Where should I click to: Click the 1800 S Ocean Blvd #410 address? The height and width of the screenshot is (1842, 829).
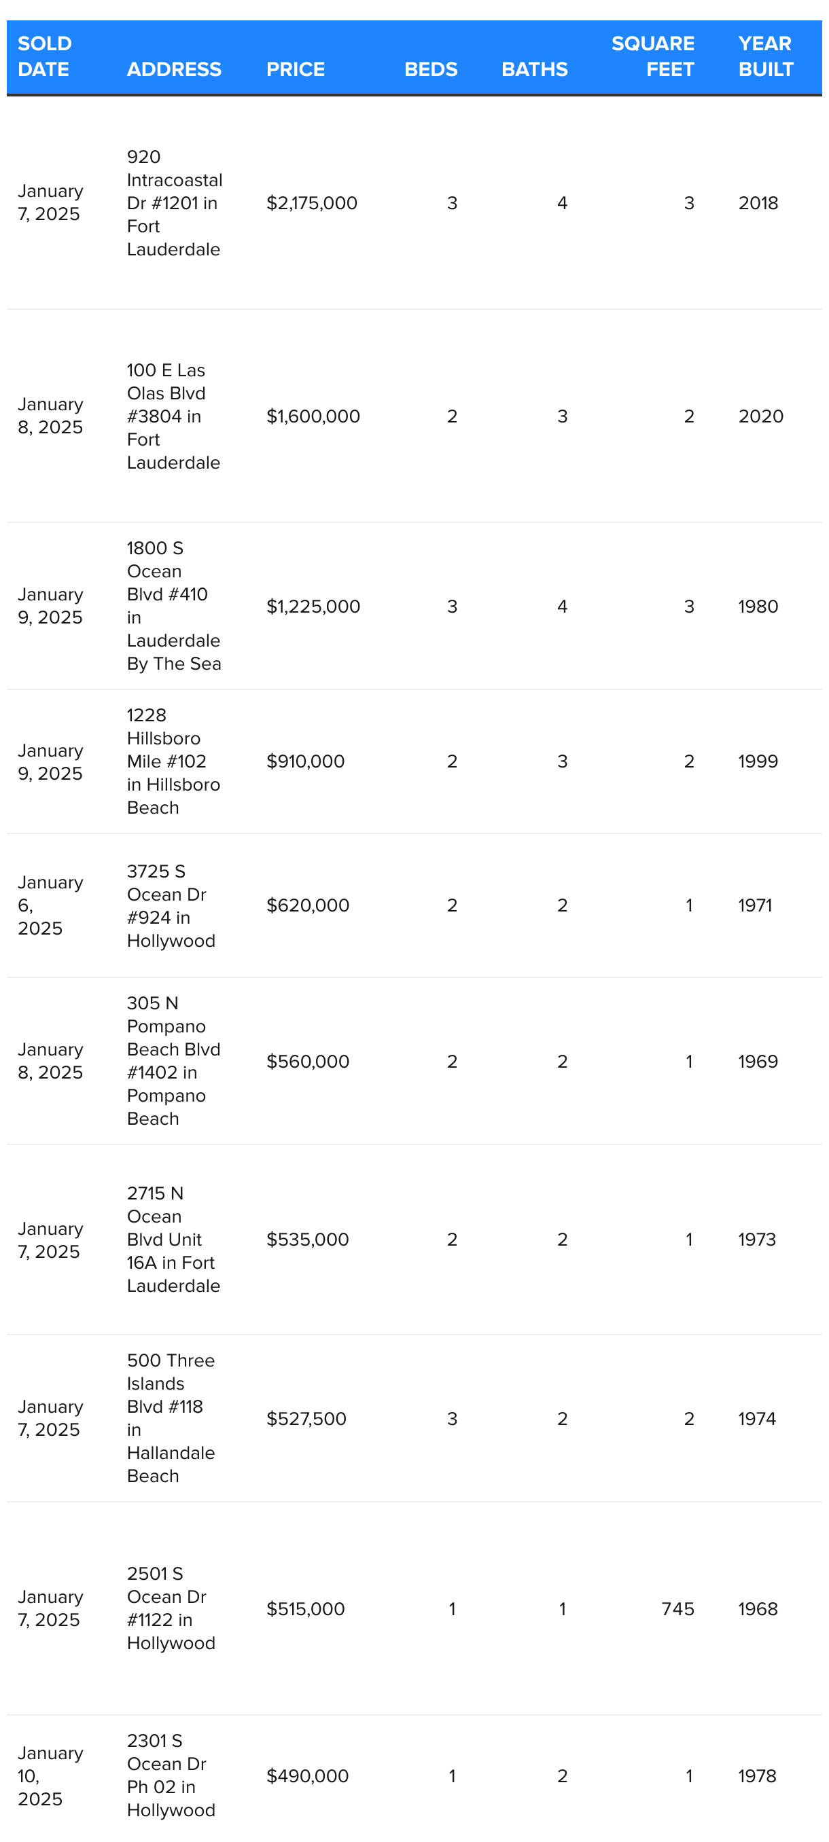click(173, 606)
